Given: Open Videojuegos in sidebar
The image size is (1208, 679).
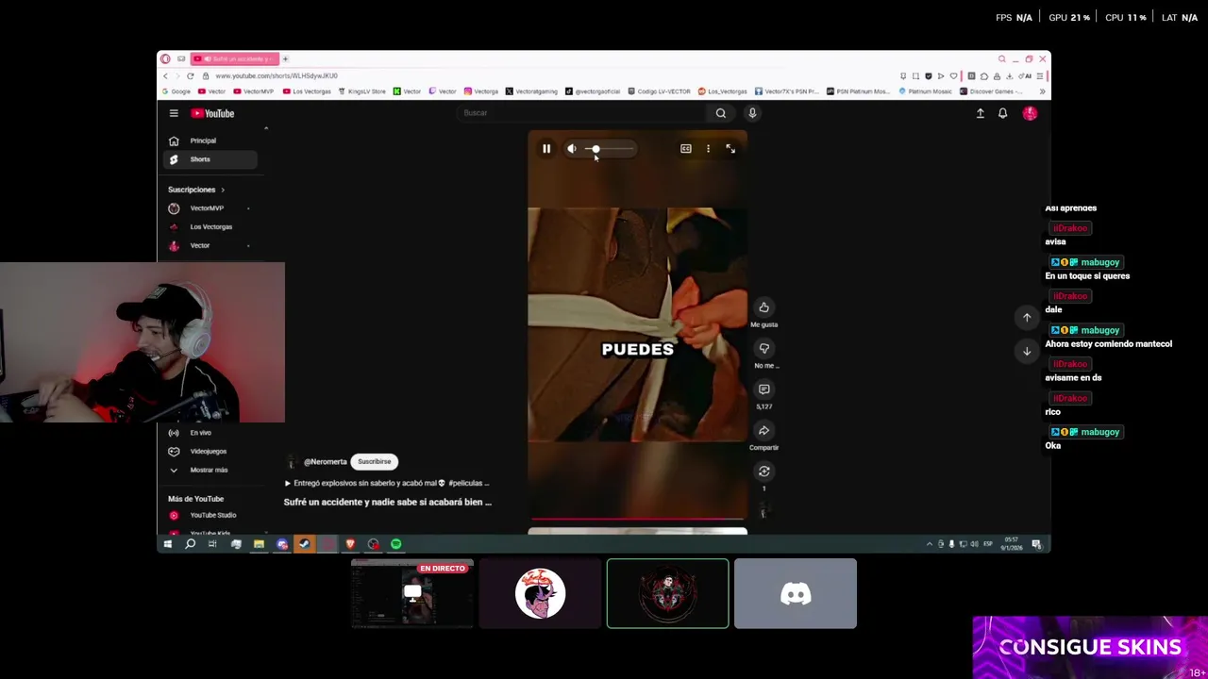Looking at the screenshot, I should (210, 451).
